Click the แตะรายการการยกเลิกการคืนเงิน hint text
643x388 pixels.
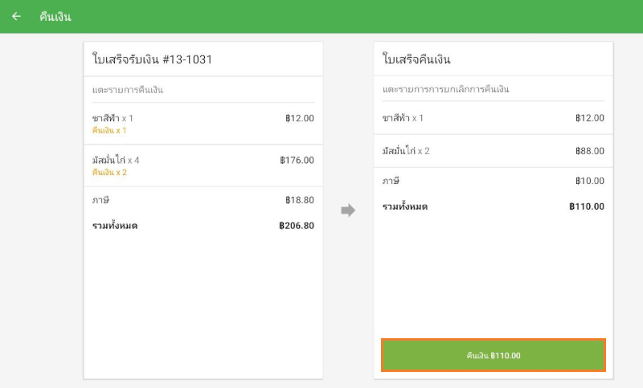[x=446, y=89]
